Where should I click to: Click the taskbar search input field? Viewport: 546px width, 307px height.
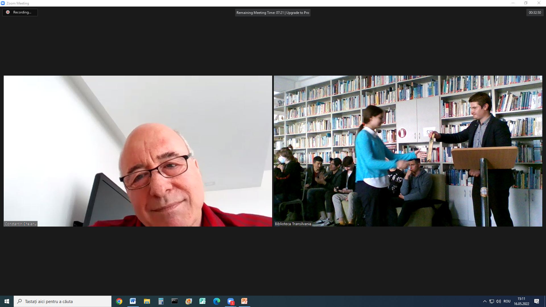[x=63, y=301]
